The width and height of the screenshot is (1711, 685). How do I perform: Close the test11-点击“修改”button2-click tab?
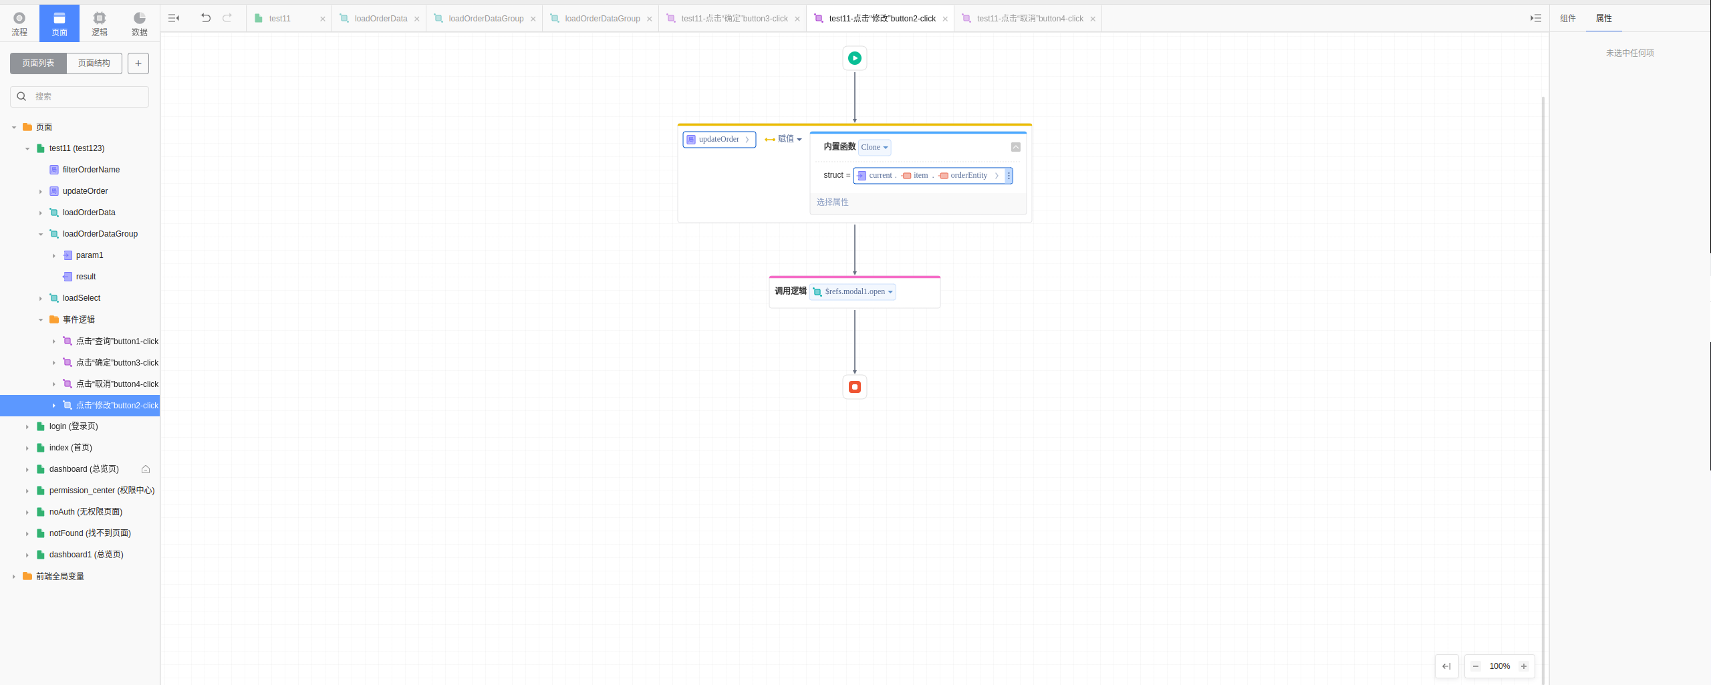coord(945,19)
